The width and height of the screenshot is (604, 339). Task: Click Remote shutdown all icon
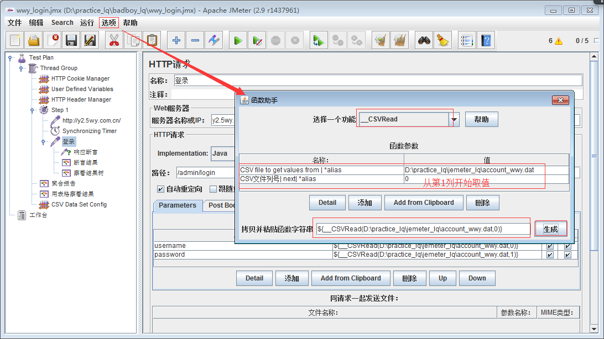click(x=357, y=40)
